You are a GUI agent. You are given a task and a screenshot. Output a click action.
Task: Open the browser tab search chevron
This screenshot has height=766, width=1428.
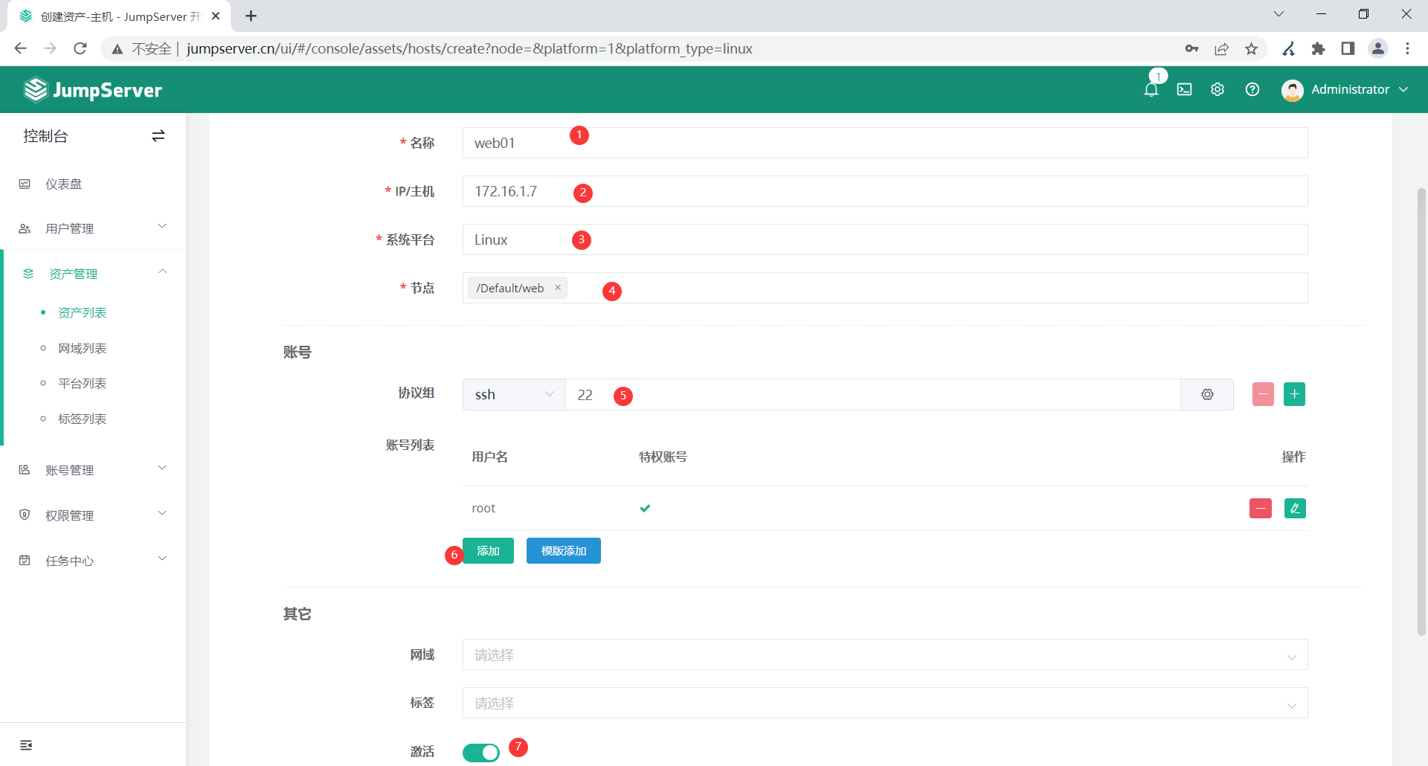pyautogui.click(x=1279, y=14)
